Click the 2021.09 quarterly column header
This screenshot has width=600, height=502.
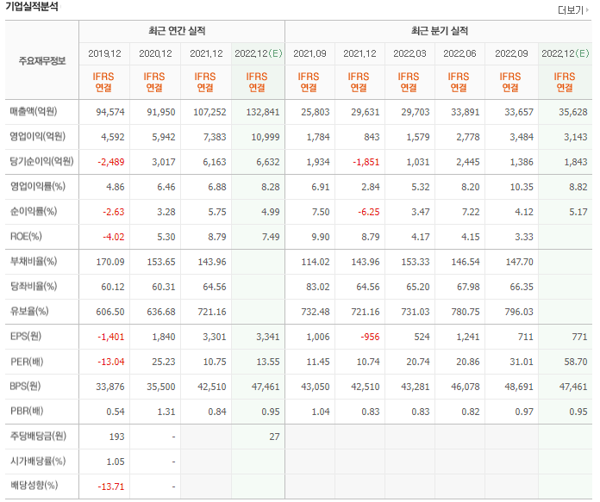(309, 53)
